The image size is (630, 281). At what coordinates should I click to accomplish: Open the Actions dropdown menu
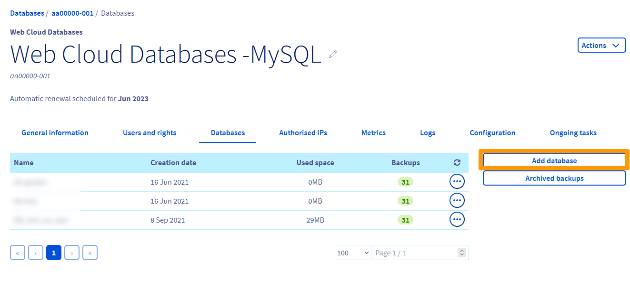pos(601,45)
